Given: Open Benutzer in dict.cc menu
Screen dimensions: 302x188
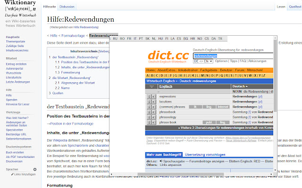Looking at the screenshot, I should 226,70.
